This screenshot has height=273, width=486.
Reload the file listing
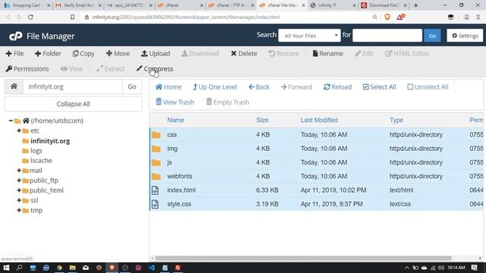337,87
